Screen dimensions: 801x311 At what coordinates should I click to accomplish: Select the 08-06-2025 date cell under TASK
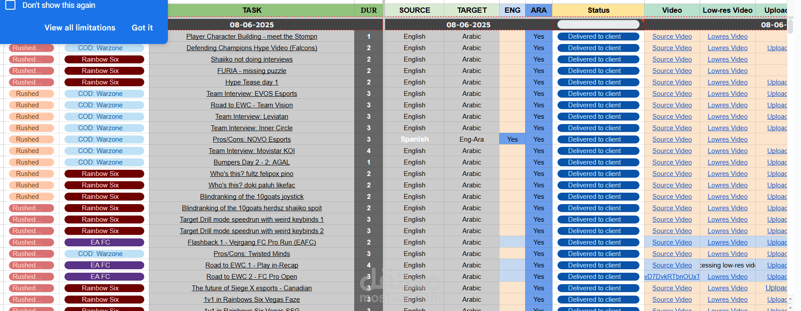tap(252, 25)
